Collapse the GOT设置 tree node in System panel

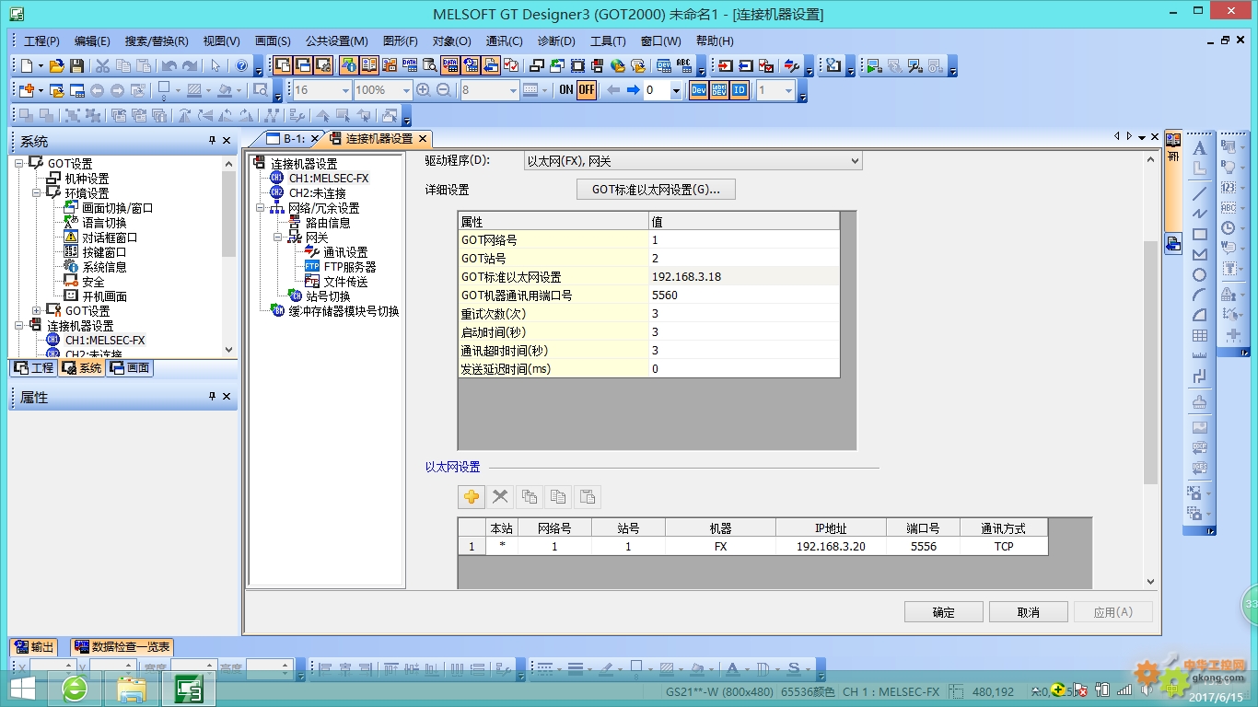click(18, 163)
